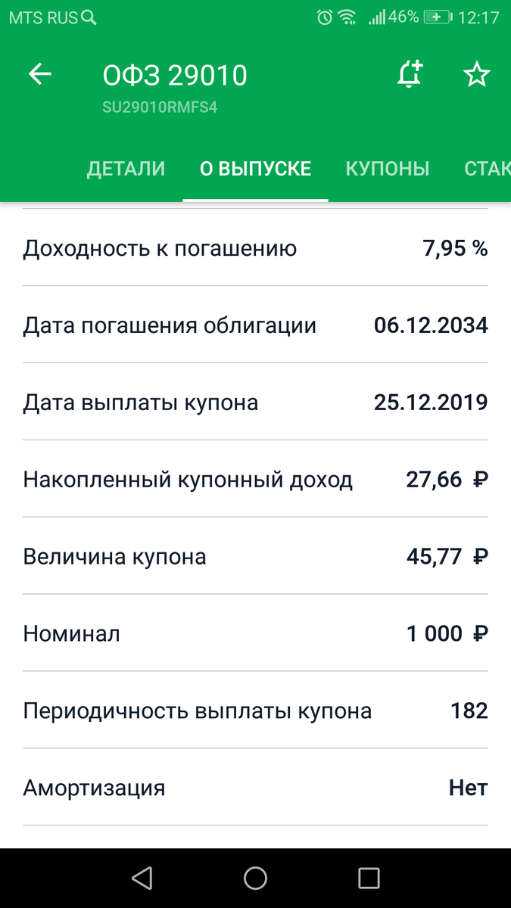Tap the Амортизация Нет value
511x908 pixels.
tap(468, 788)
